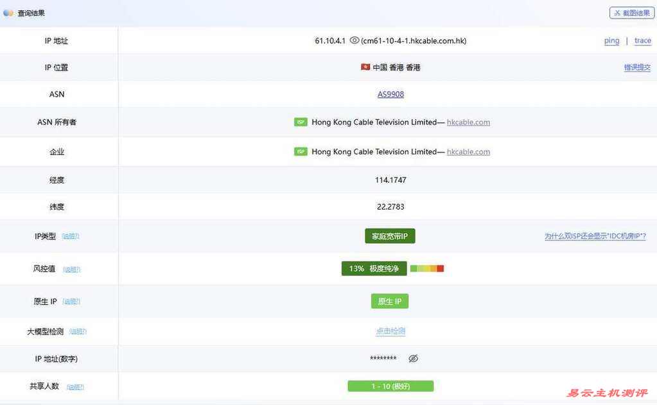Select the location text 中国 香港 香港

tap(396, 67)
